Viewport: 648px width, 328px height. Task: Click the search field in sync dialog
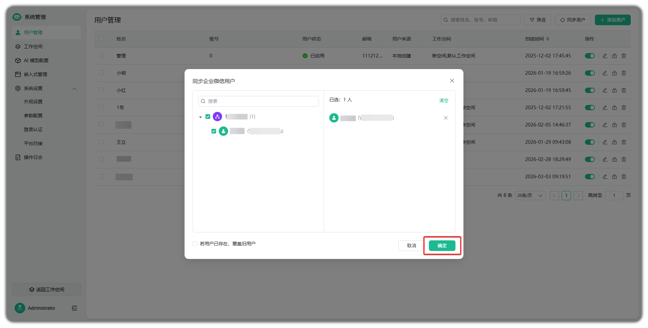(259, 101)
